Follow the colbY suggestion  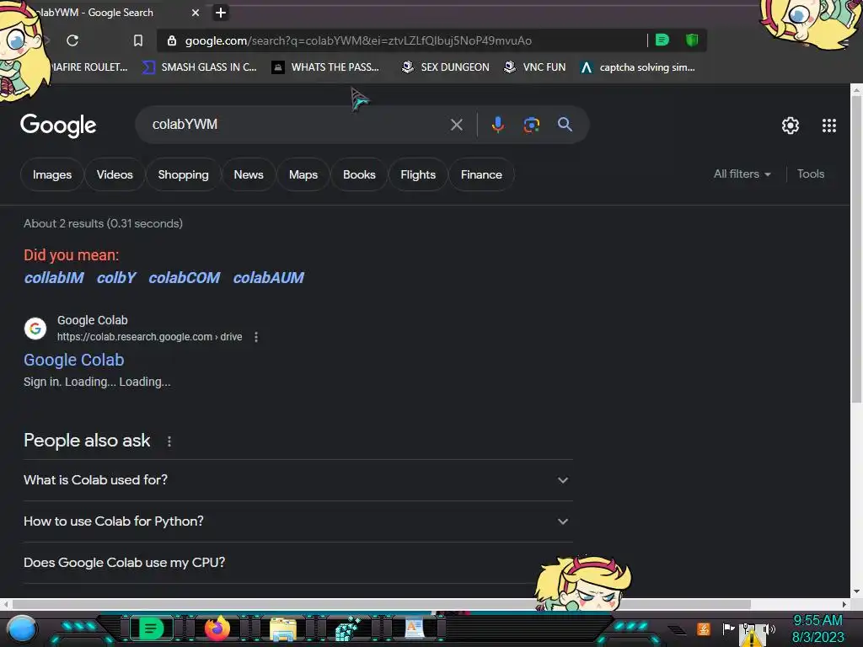[116, 278]
